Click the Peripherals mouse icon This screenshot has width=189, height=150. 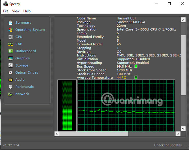(x=10, y=87)
